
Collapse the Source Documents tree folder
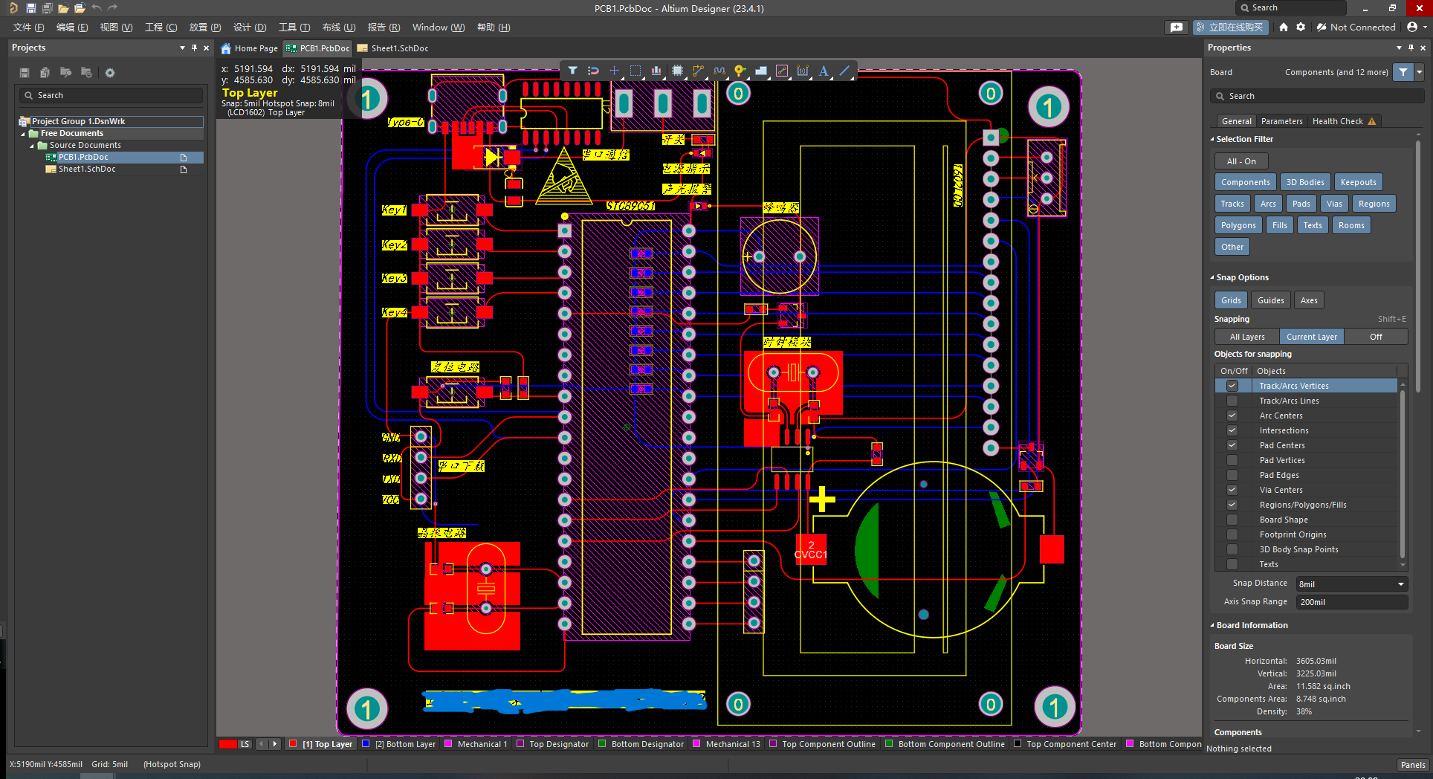(x=32, y=146)
